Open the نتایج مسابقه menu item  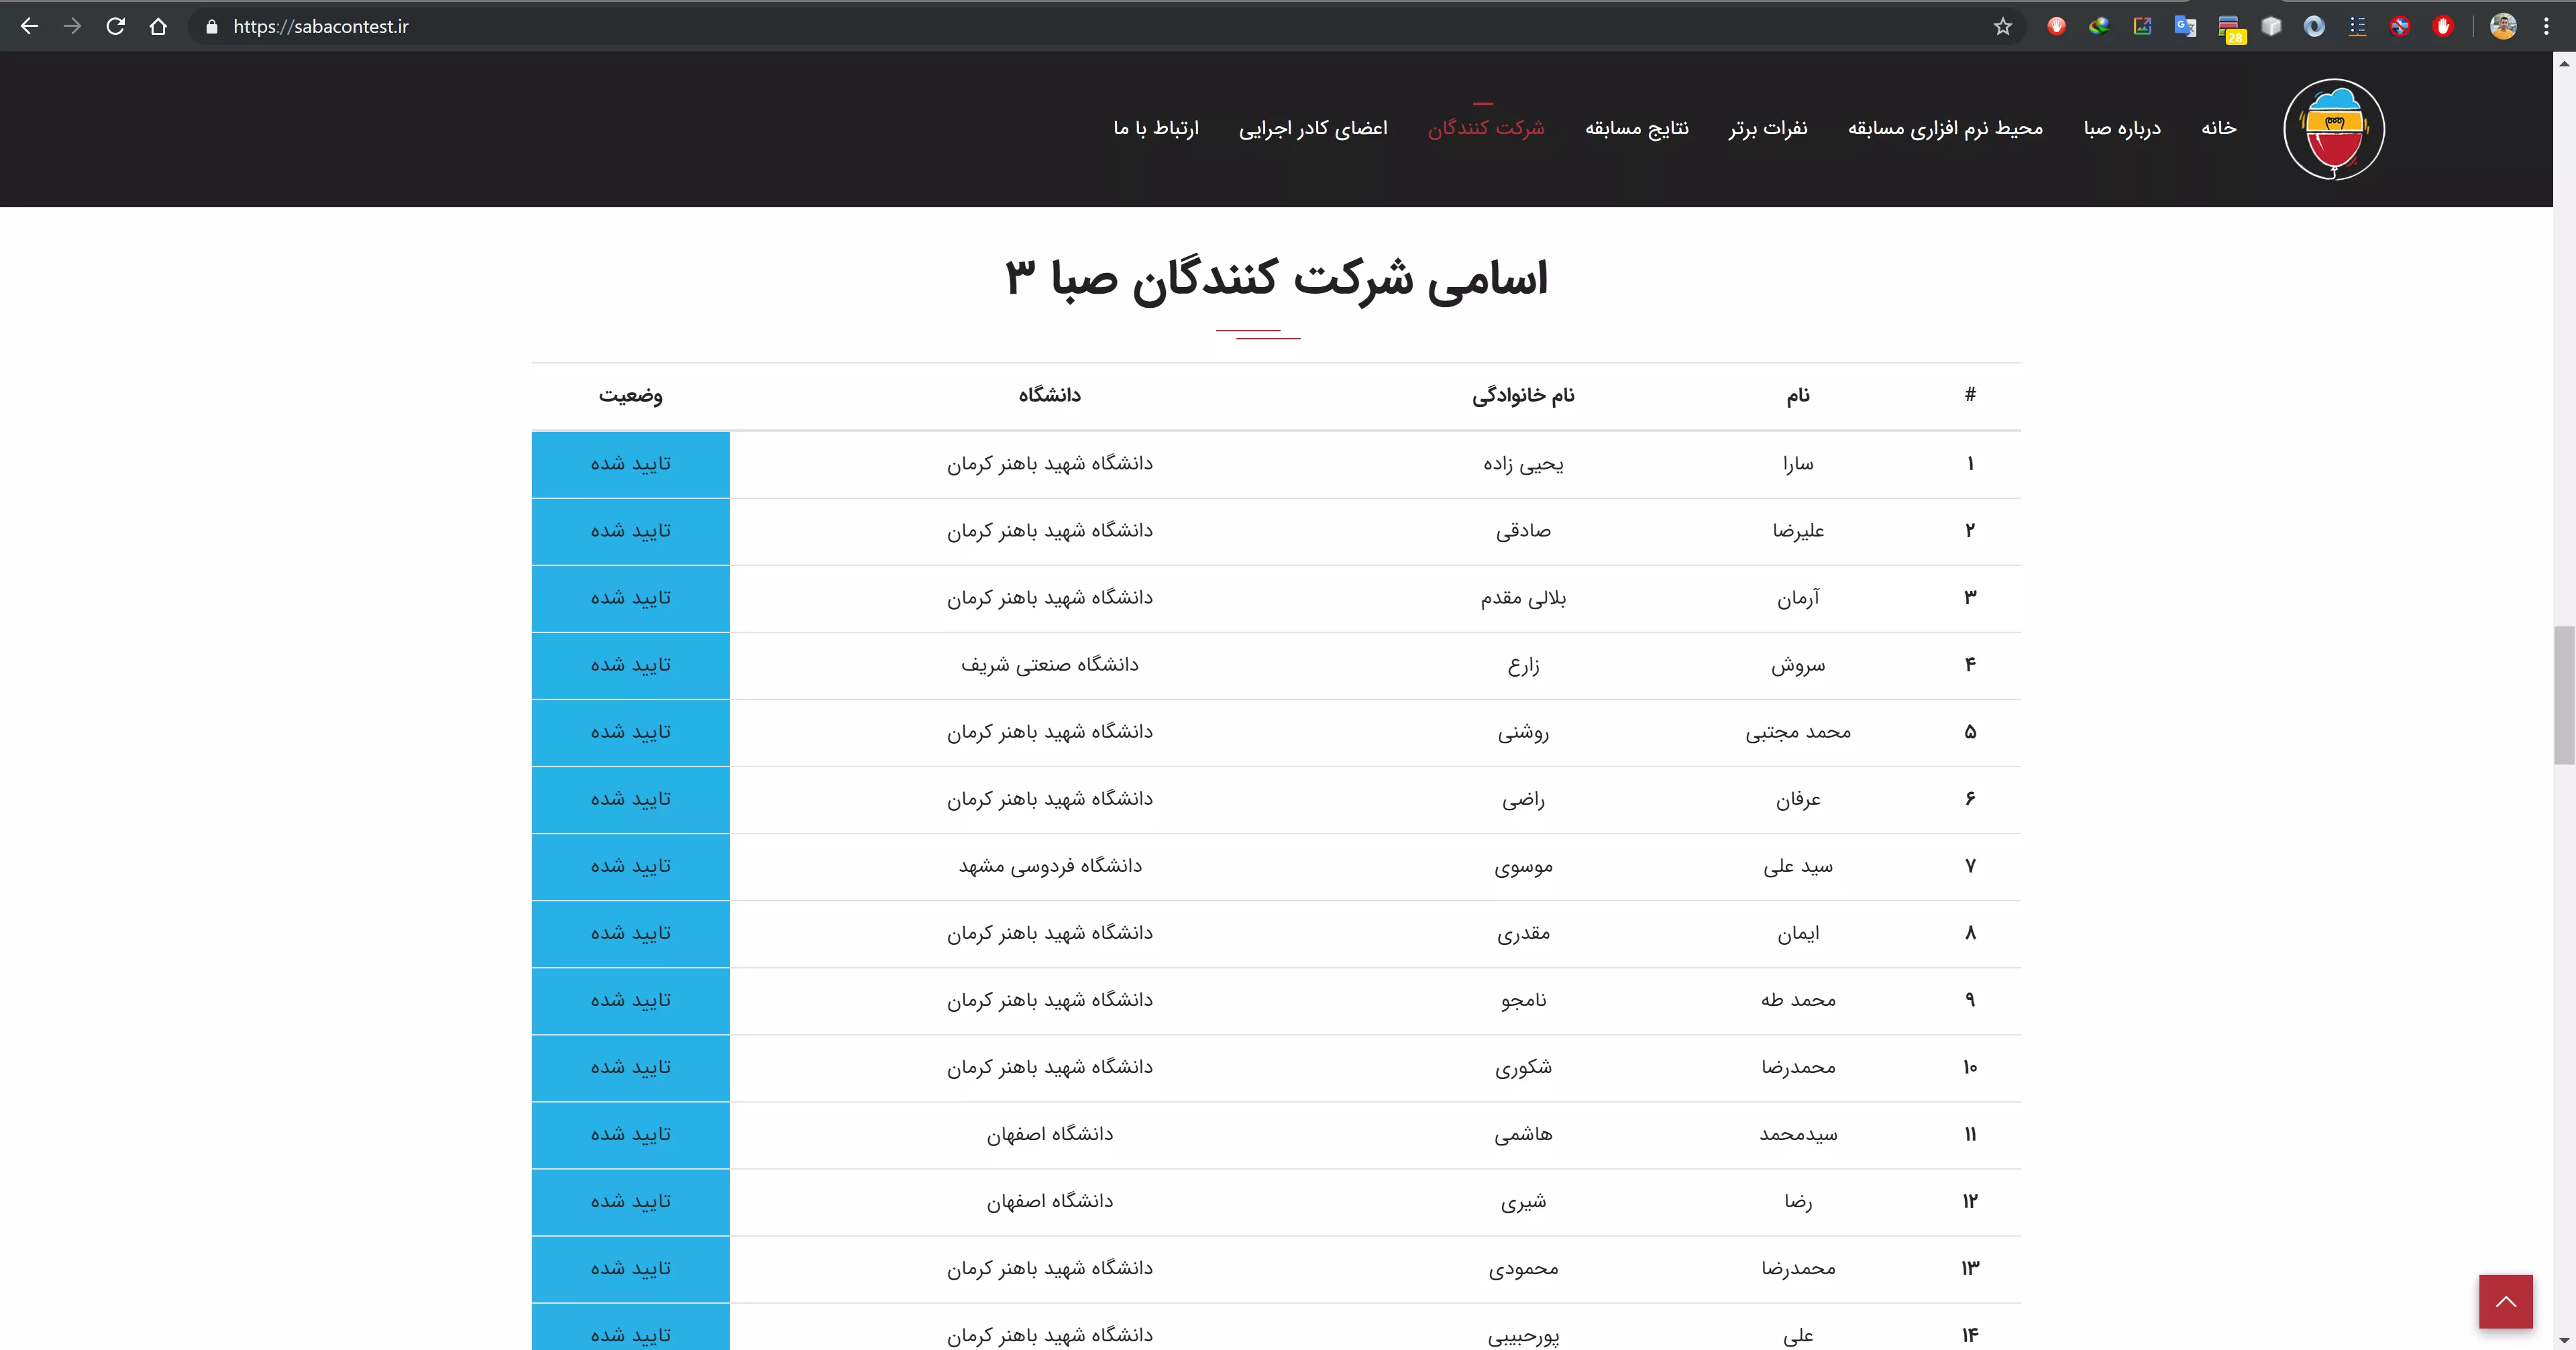tap(1636, 128)
